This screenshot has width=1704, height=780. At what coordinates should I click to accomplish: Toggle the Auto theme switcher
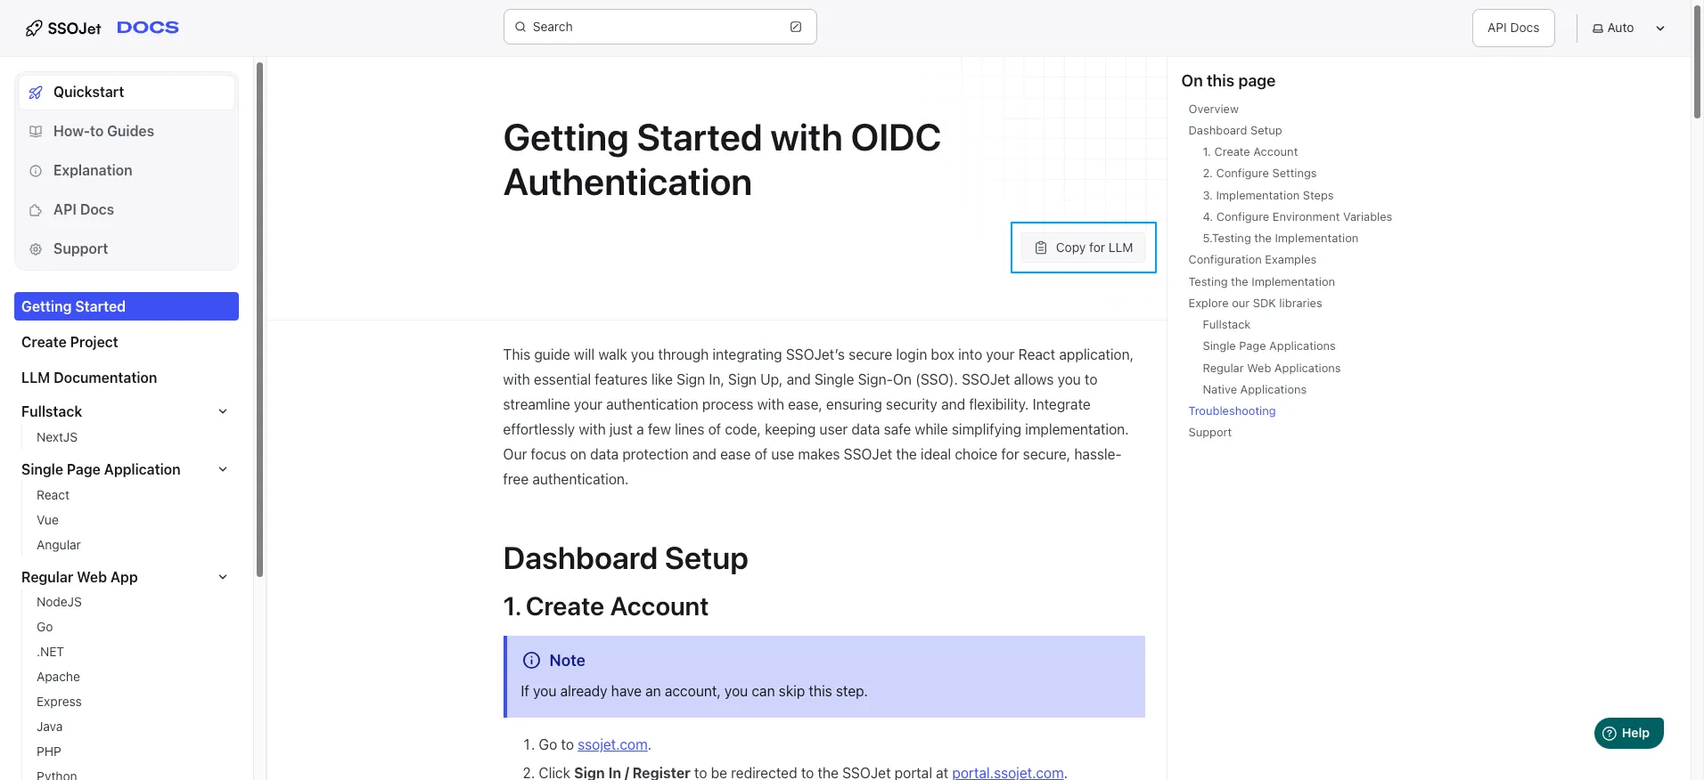[1613, 28]
